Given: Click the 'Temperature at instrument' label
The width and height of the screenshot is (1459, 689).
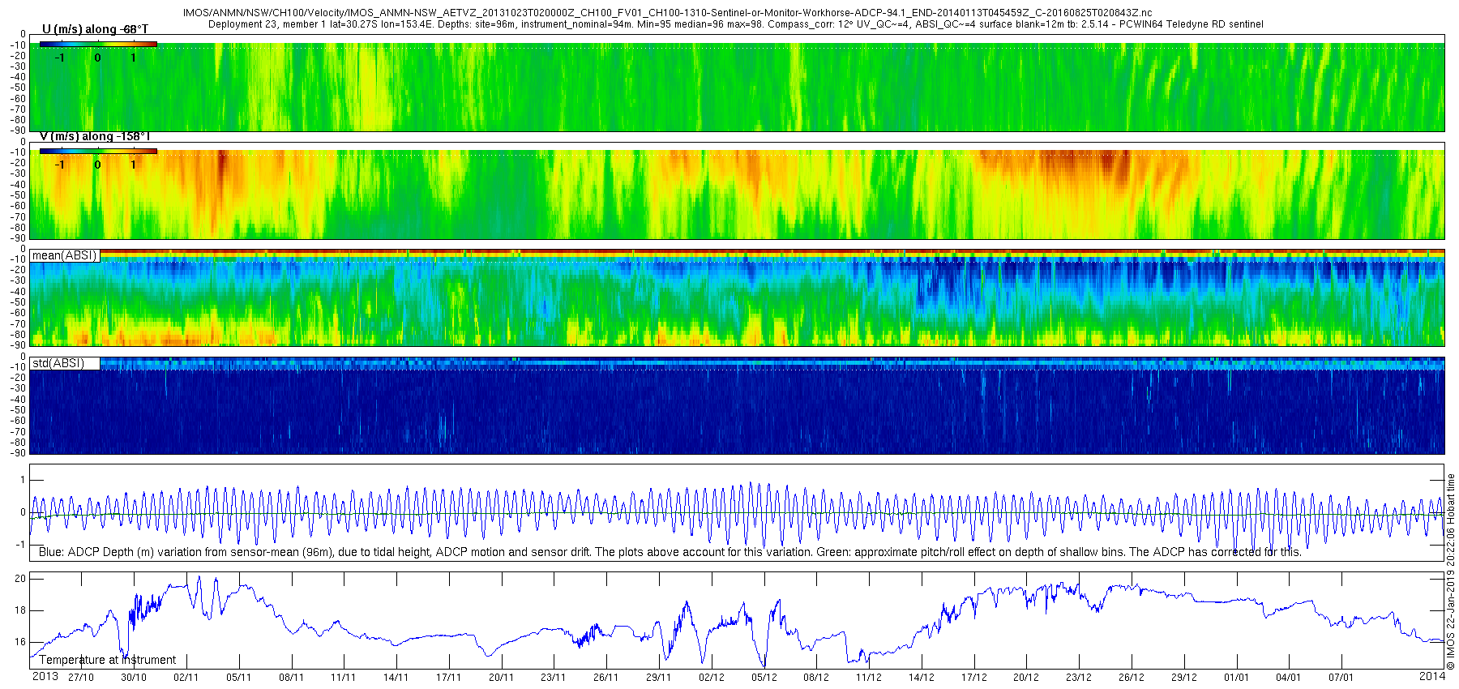Looking at the screenshot, I should click(108, 660).
